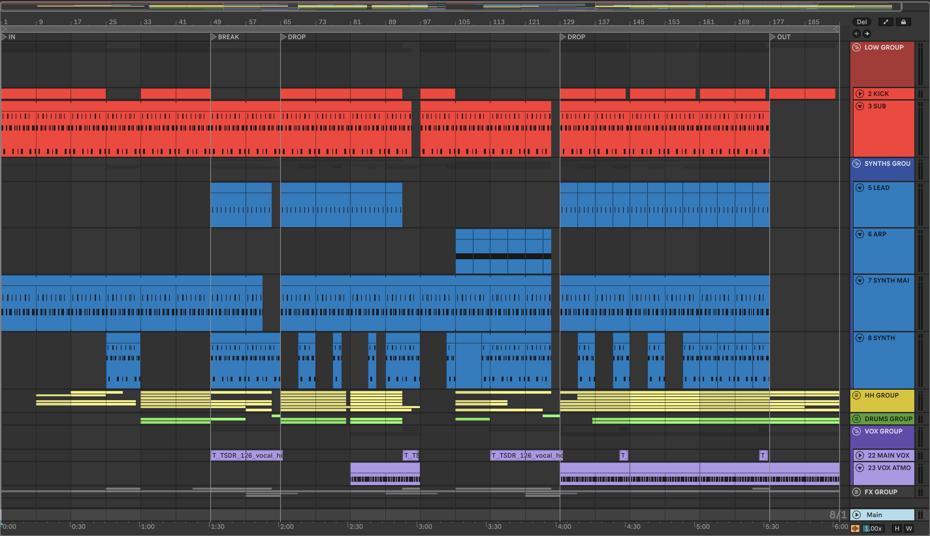Toggle the H optimize height button
The height and width of the screenshot is (536, 930).
(897, 528)
